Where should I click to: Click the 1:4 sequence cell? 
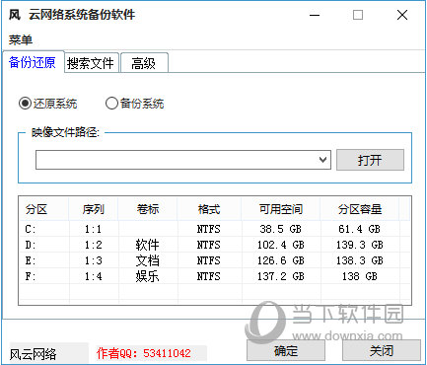point(94,276)
